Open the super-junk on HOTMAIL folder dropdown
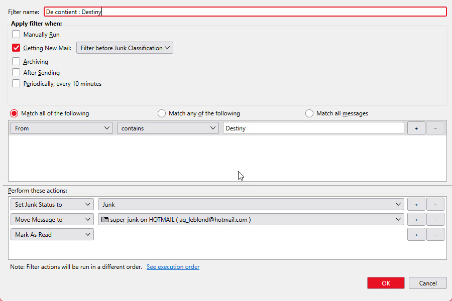This screenshot has height=301, width=452. coord(251,220)
